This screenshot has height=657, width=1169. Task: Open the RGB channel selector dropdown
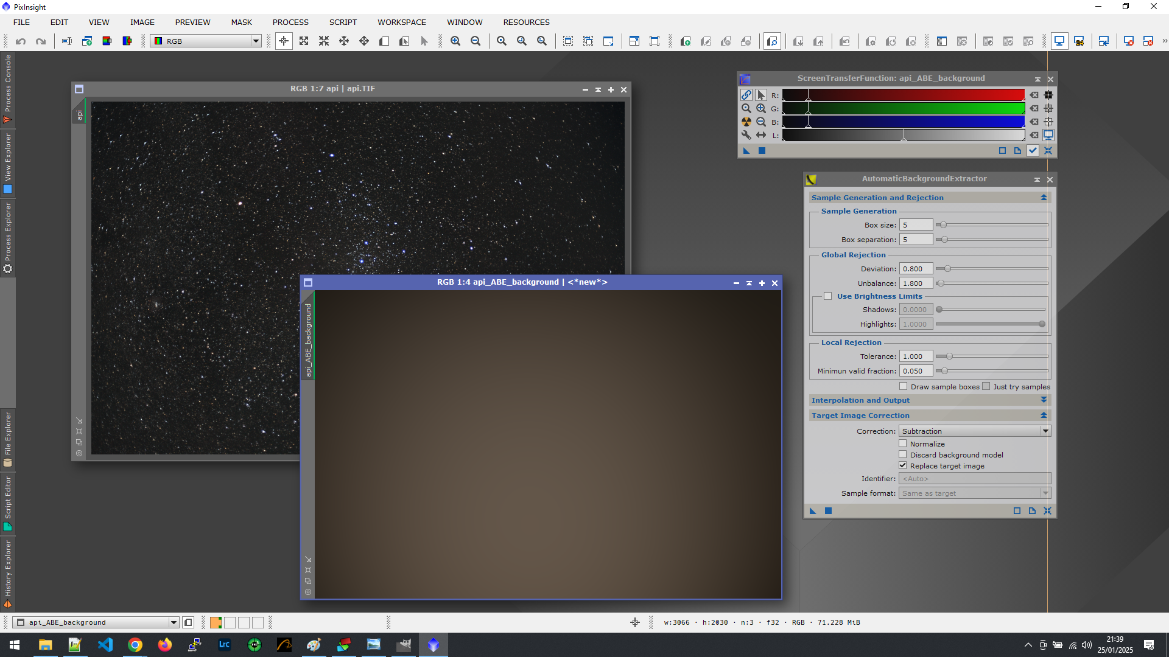(x=206, y=41)
